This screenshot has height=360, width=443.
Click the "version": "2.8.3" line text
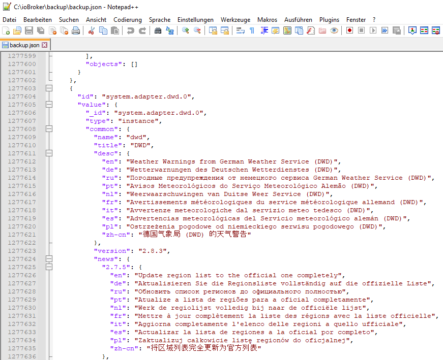coord(132,251)
